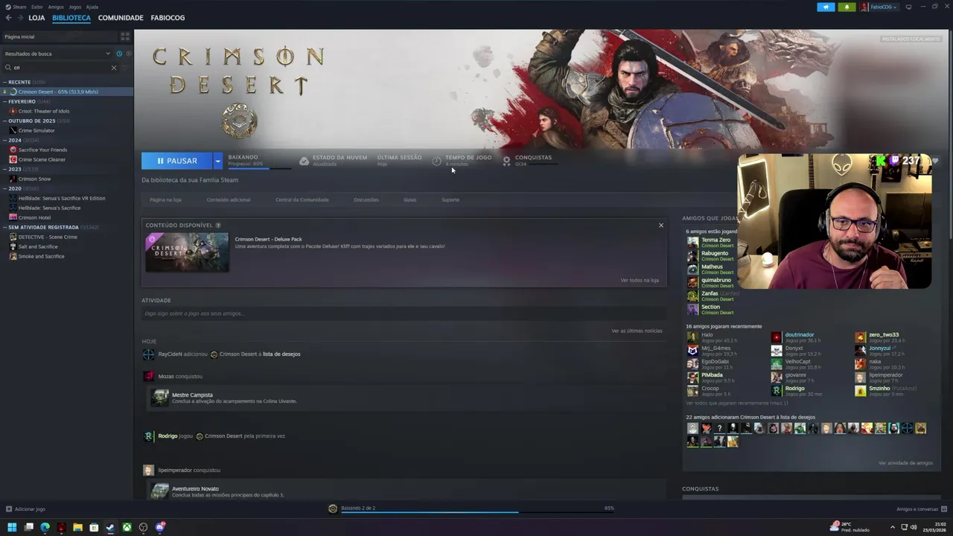The height and width of the screenshot is (536, 953).
Task: Click progress bar under BAIXANDO status
Action: [259, 167]
